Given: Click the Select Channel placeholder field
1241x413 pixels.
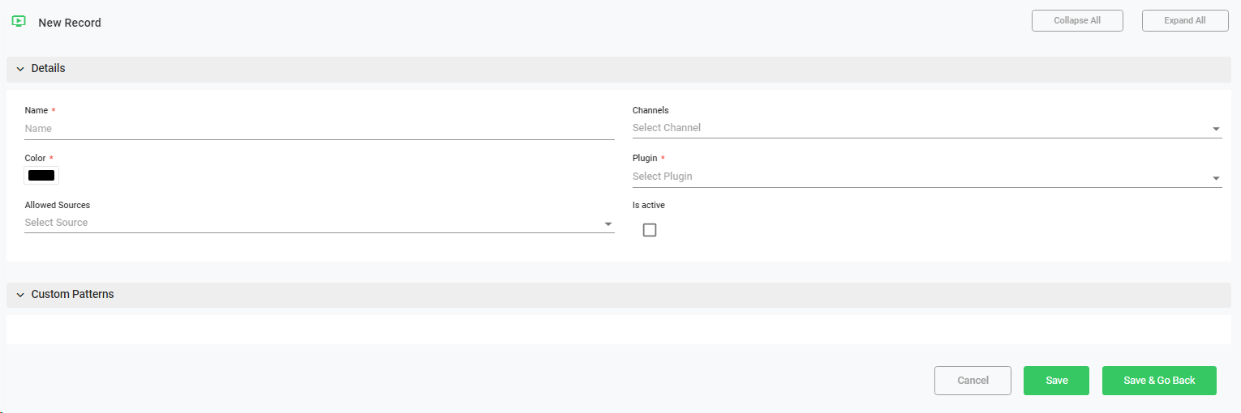Looking at the screenshot, I should (917, 128).
